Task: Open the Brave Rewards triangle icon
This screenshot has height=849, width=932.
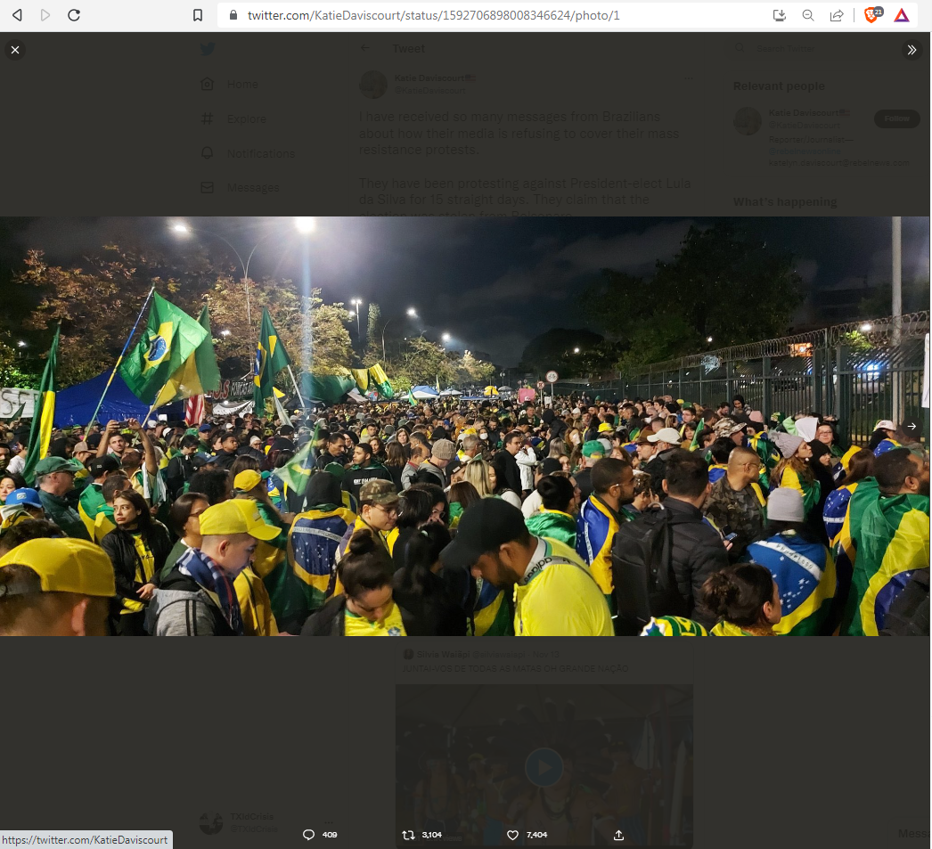Action: coord(902,15)
